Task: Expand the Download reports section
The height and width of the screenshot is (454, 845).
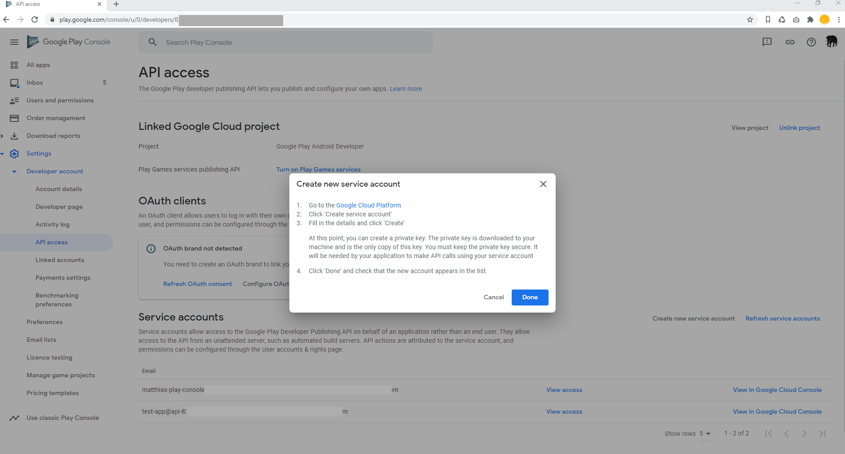Action: (x=2, y=136)
